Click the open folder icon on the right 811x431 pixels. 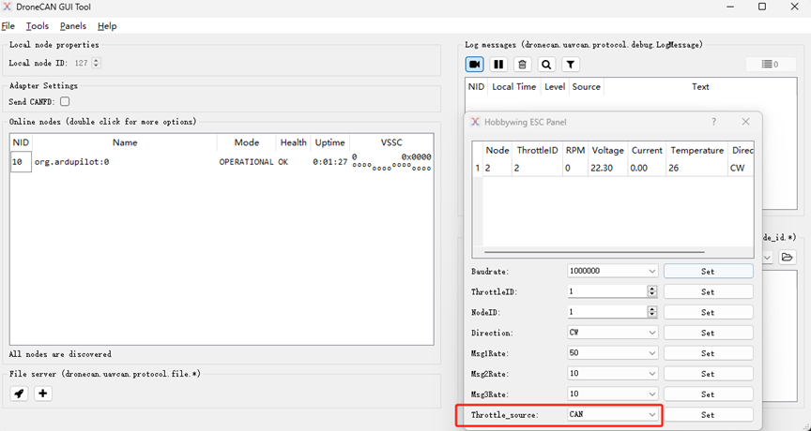point(788,257)
